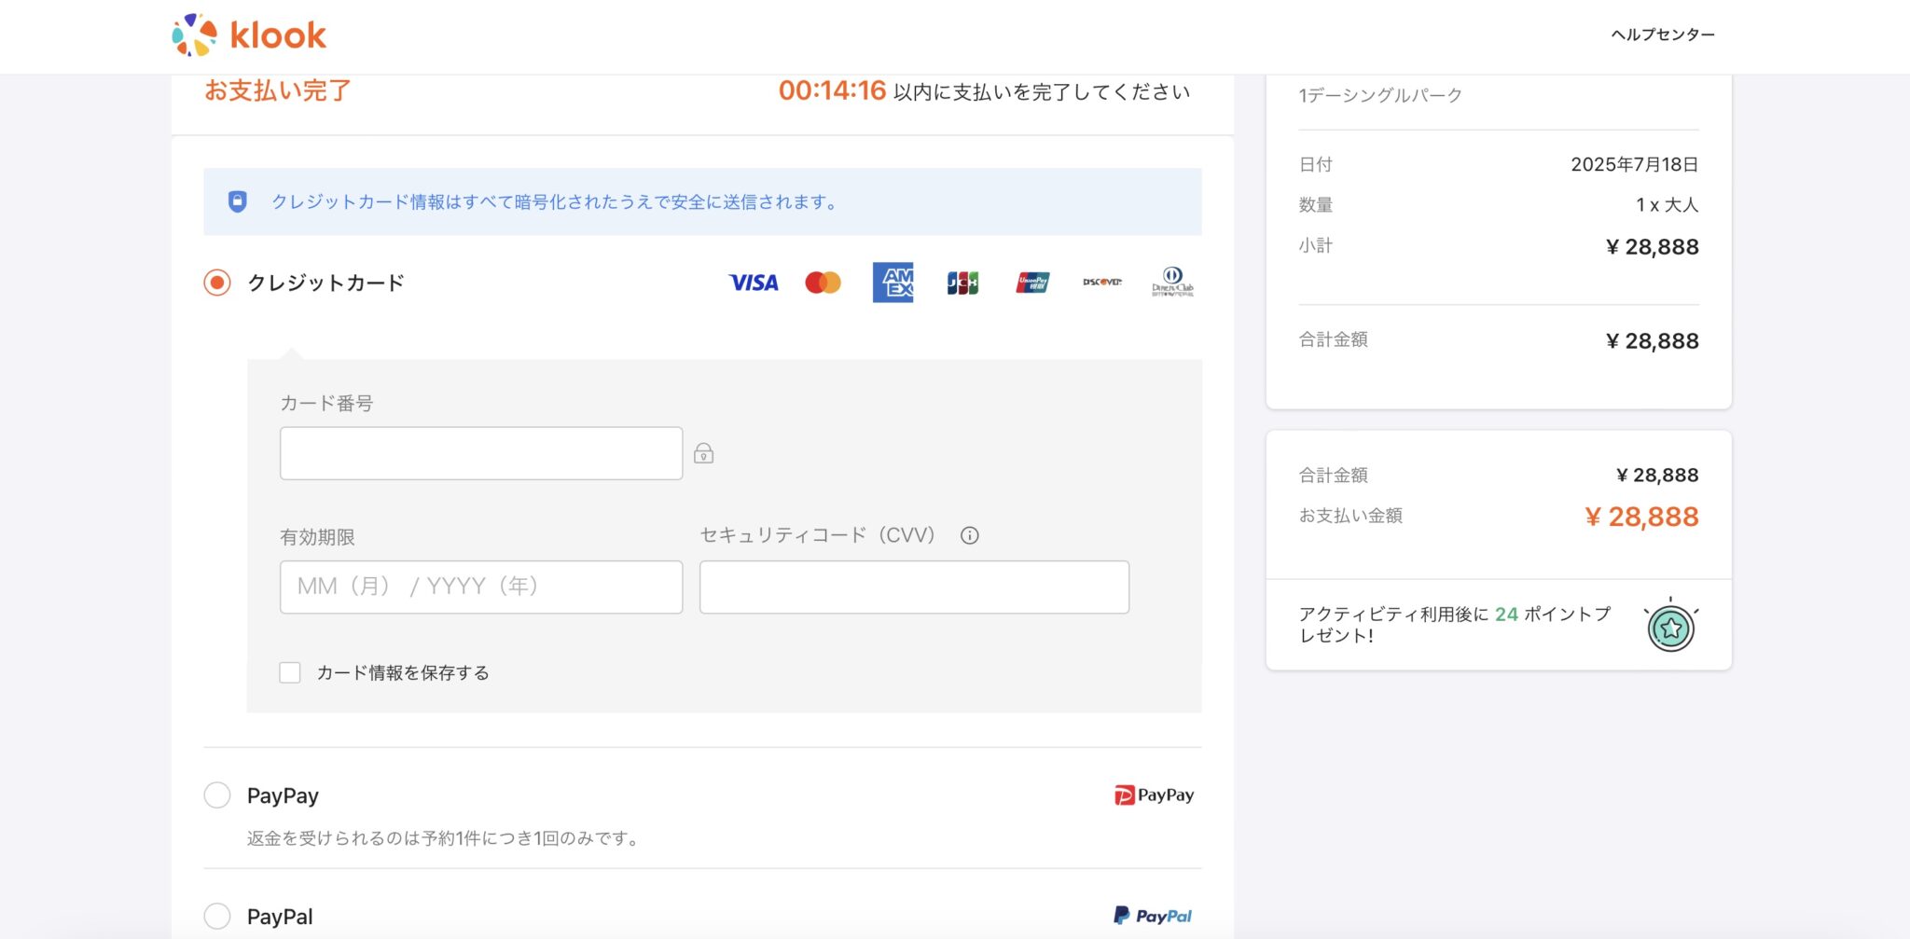Check the カード情報を保存する checkbox

pyautogui.click(x=290, y=672)
